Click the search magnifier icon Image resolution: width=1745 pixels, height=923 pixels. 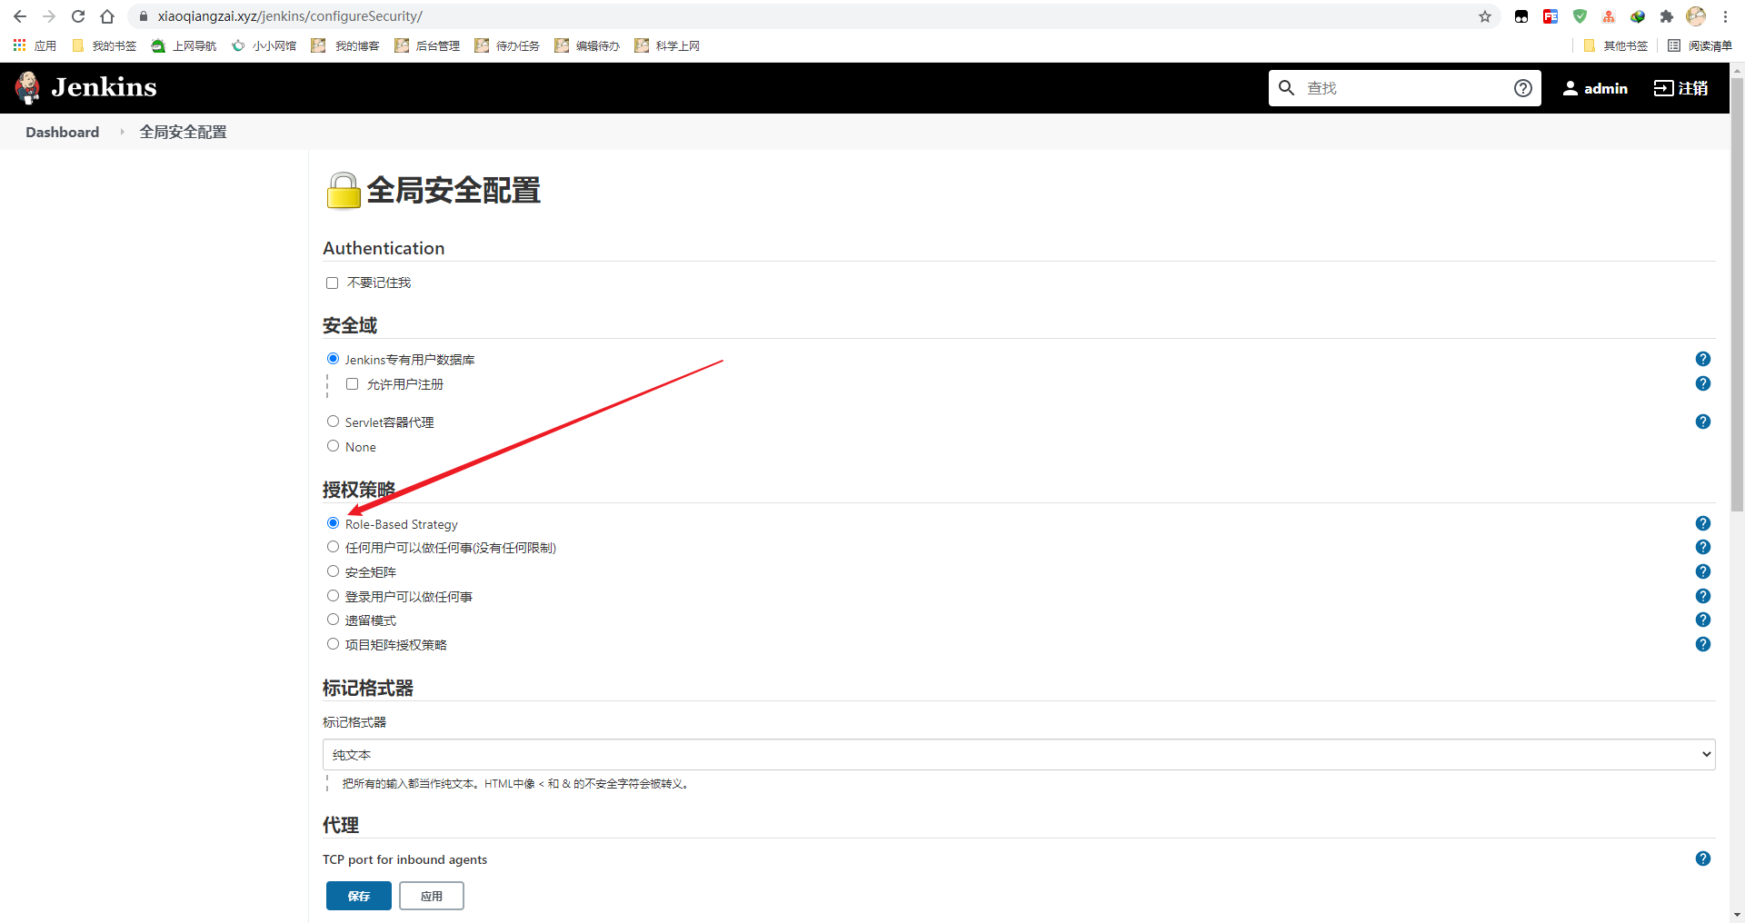pos(1286,88)
